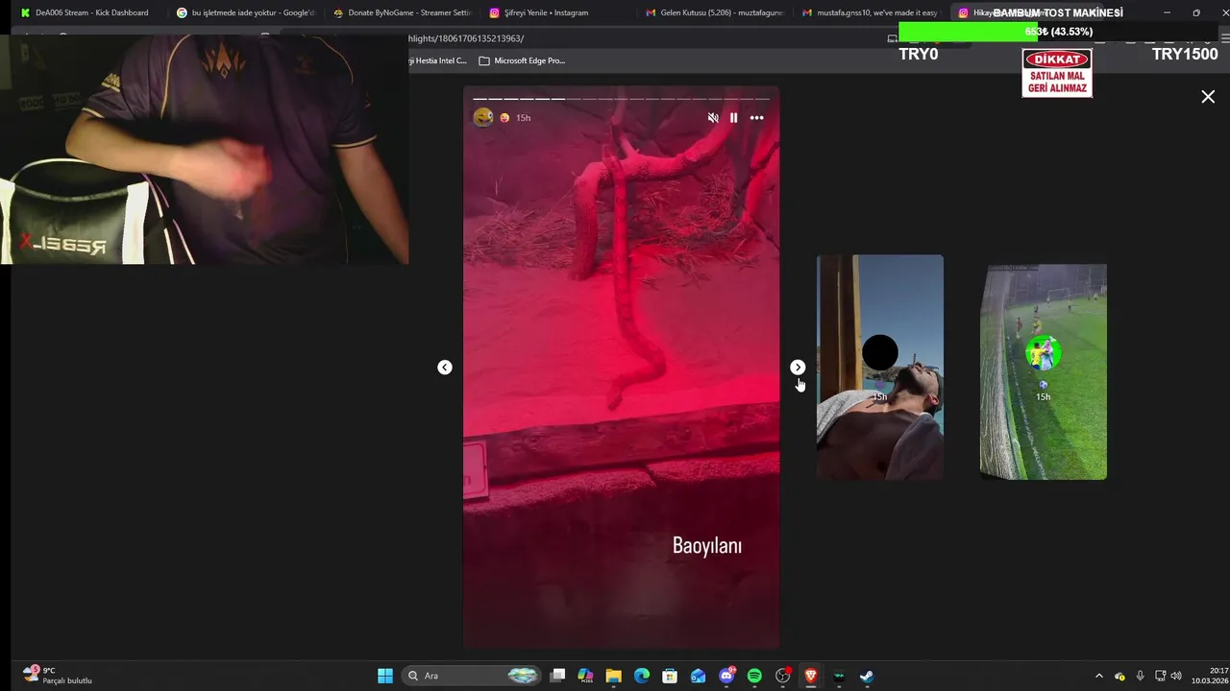The height and width of the screenshot is (691, 1230).
Task: Click the story progress bar segments
Action: click(621, 99)
